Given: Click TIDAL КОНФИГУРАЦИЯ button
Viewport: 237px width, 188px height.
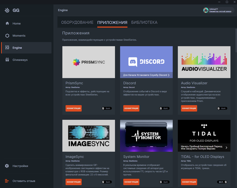Looking at the screenshot, I should 189,182.
